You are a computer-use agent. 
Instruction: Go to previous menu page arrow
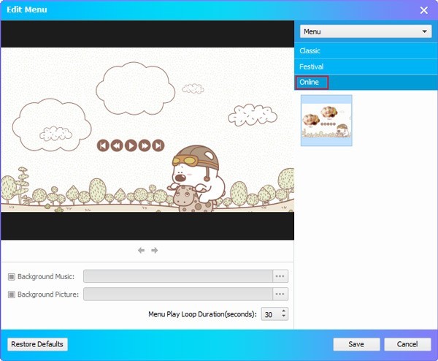coord(142,251)
